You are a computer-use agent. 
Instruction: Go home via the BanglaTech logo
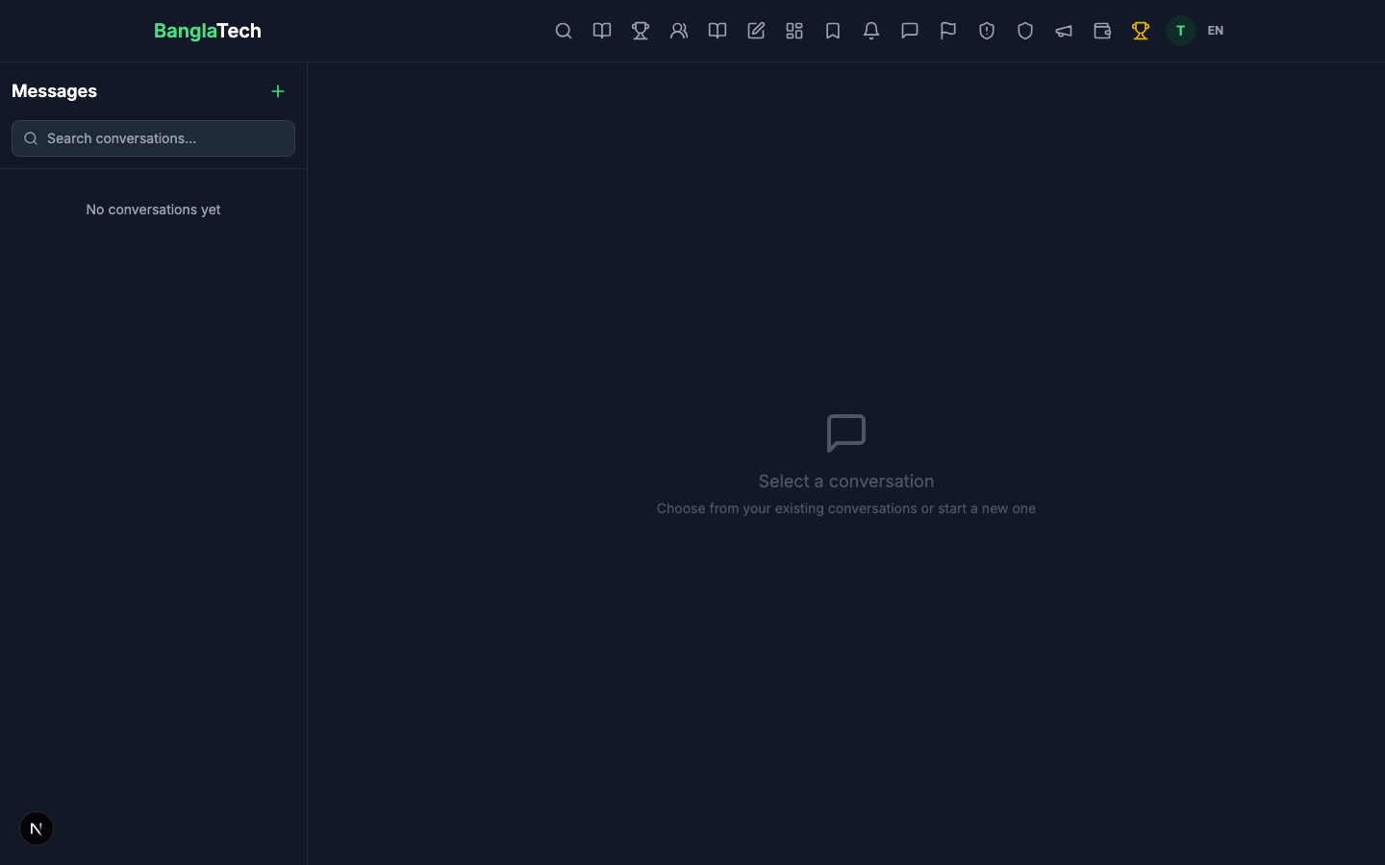207,31
